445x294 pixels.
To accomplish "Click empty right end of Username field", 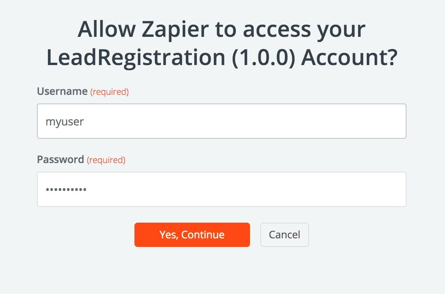I will click(x=373, y=121).
